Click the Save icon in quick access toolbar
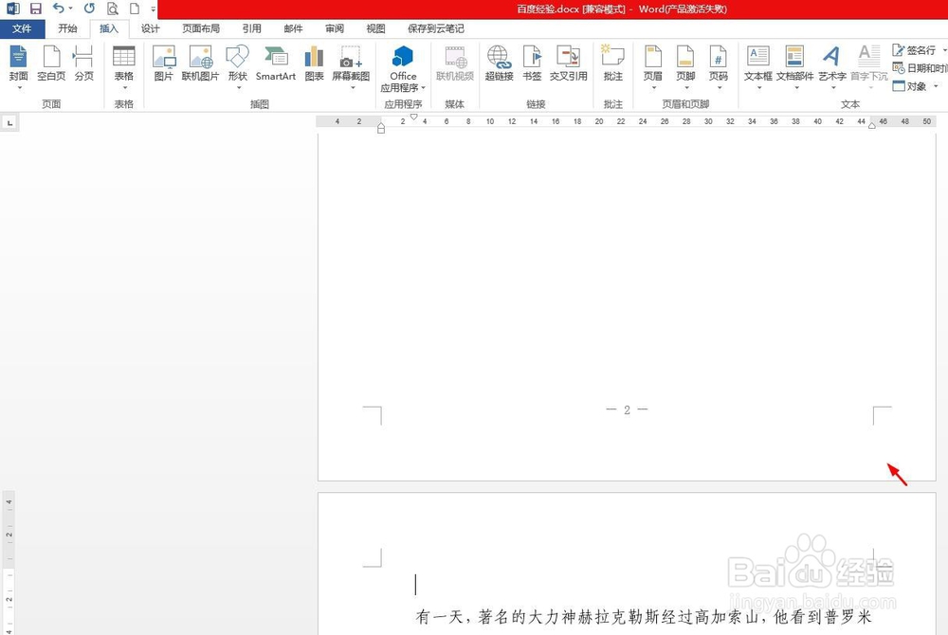The height and width of the screenshot is (635, 948). pos(36,9)
